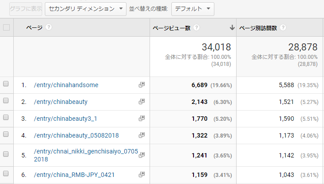Screen dimensions: 324x184
Task: Click the 1,322 pageviews value
Action: click(199, 136)
